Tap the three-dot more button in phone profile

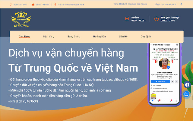(x=176, y=81)
